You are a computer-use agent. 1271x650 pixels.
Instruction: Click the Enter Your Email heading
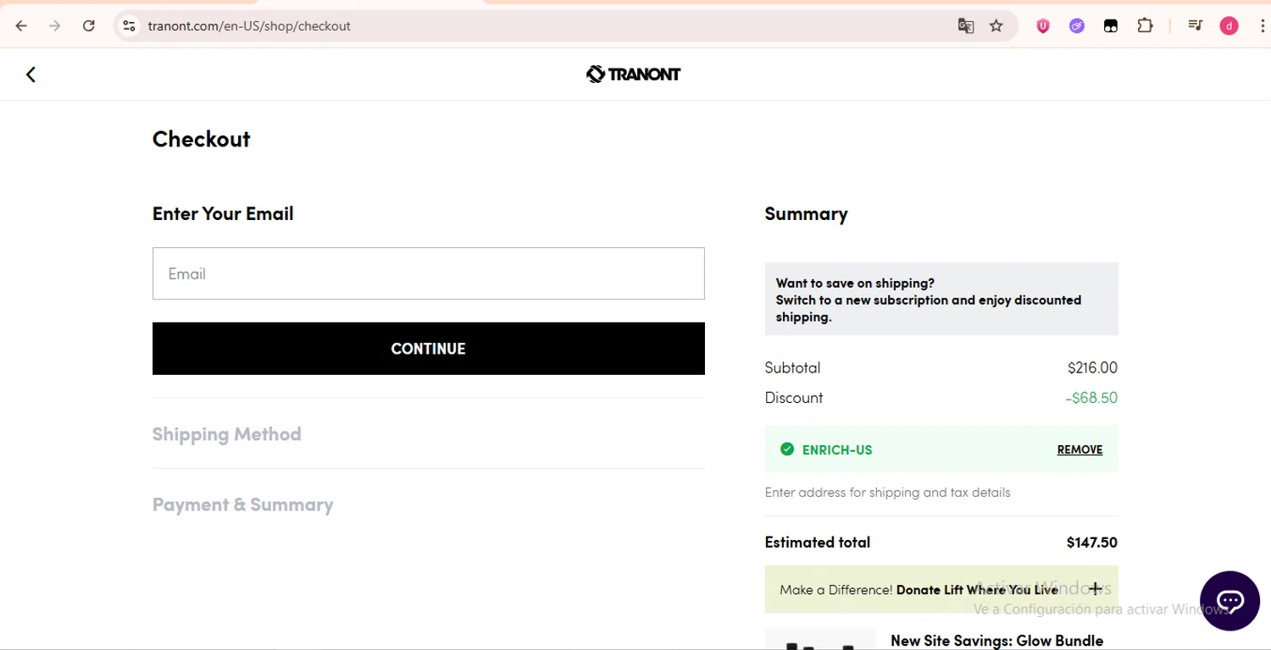[223, 213]
